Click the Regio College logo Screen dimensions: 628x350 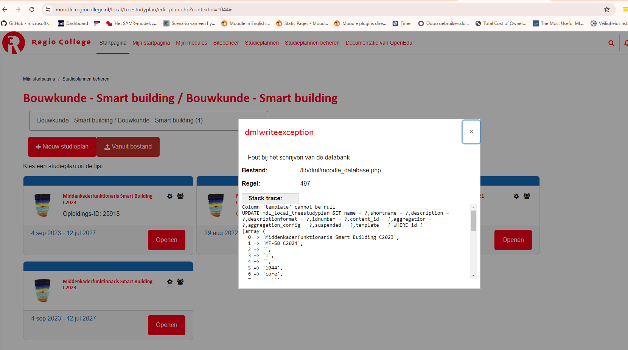pyautogui.click(x=14, y=43)
